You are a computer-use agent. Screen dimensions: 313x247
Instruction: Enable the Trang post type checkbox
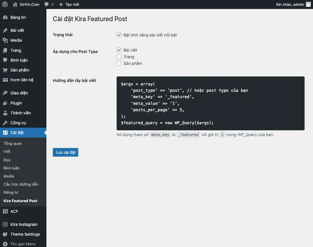(x=119, y=57)
